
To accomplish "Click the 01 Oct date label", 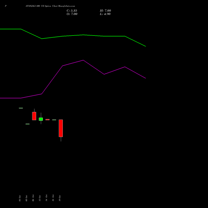I will coord(20,198).
